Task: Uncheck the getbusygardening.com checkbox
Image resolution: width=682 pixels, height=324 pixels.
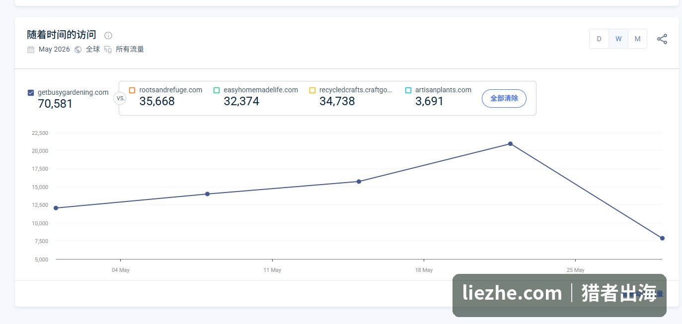Action: pyautogui.click(x=31, y=92)
